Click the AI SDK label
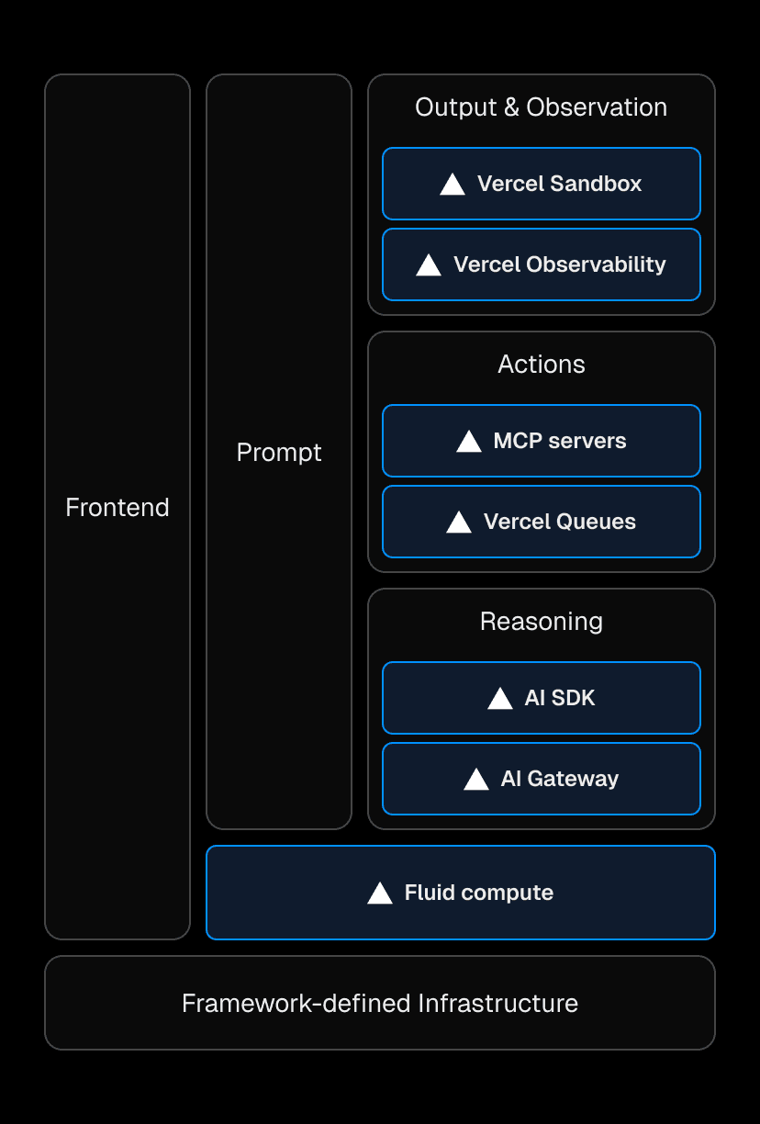 point(560,698)
